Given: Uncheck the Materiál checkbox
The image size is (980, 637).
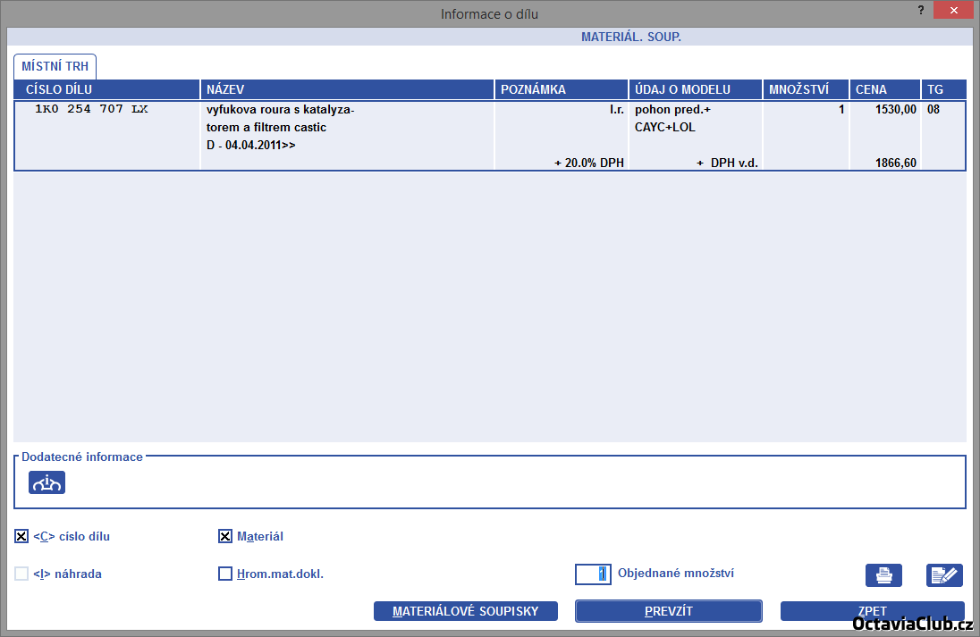Looking at the screenshot, I should [x=225, y=537].
